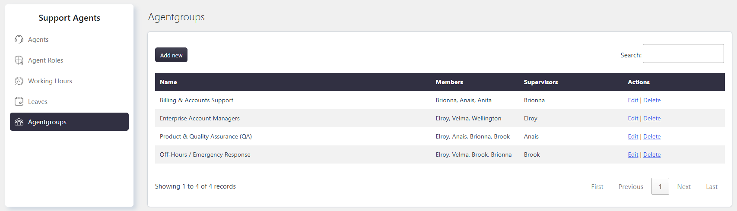Select page 1 in pagination
The image size is (737, 211).
pyautogui.click(x=660, y=186)
